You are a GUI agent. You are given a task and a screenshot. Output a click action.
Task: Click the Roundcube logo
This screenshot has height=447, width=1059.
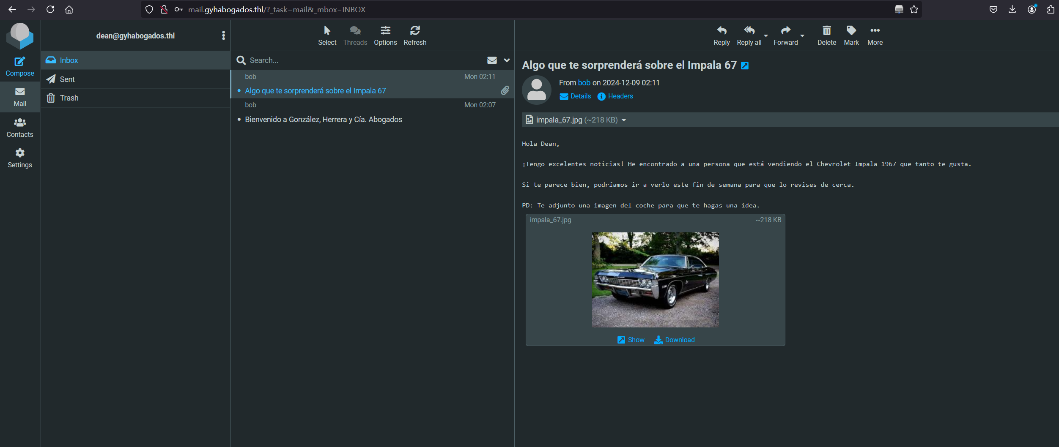coord(20,36)
